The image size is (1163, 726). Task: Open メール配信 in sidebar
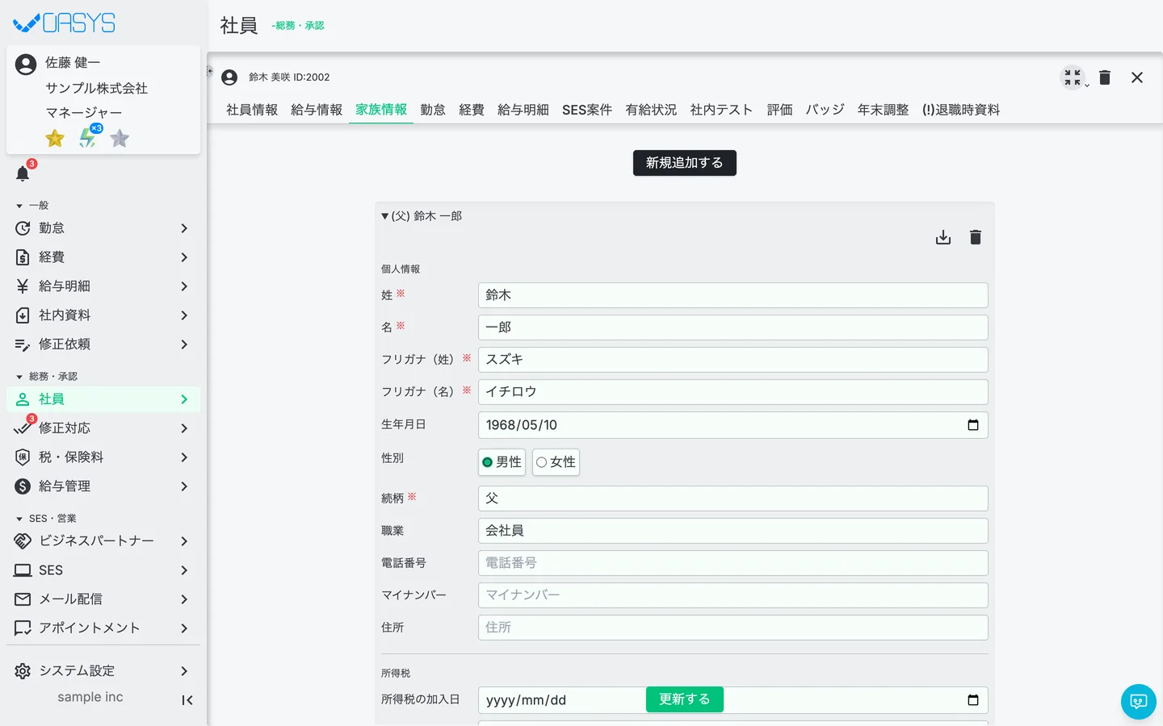[103, 599]
